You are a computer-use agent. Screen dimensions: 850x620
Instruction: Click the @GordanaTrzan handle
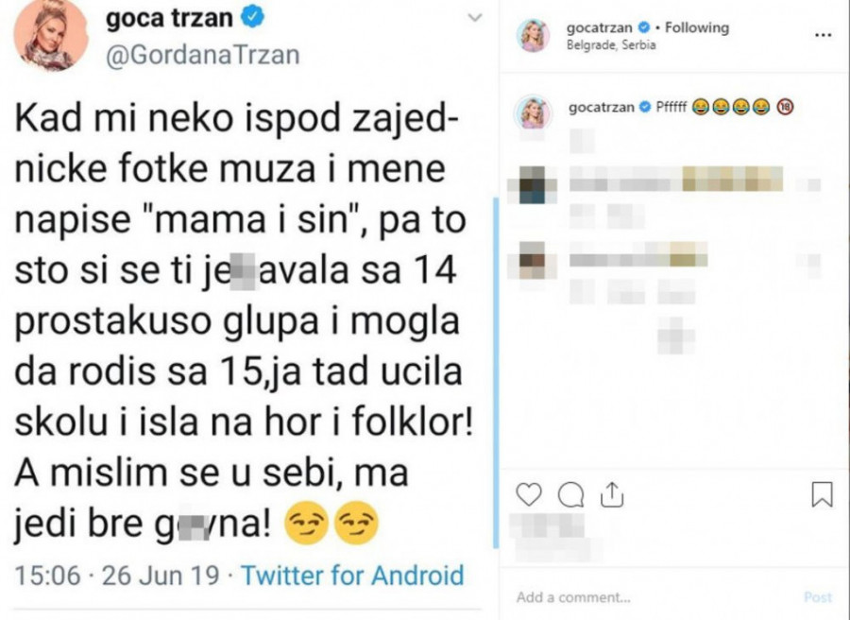click(201, 55)
